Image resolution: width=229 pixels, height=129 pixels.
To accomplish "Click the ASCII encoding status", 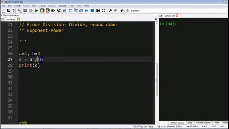I will tap(204, 126).
